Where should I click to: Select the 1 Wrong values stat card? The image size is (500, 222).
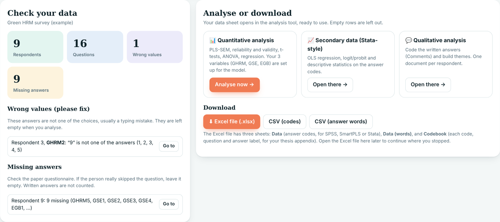155,47
